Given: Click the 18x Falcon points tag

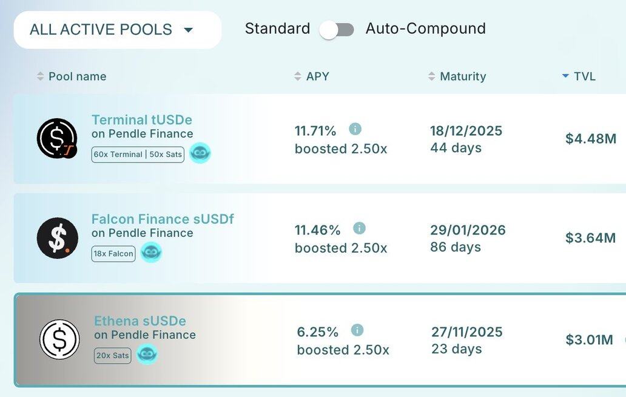Looking at the screenshot, I should (113, 253).
